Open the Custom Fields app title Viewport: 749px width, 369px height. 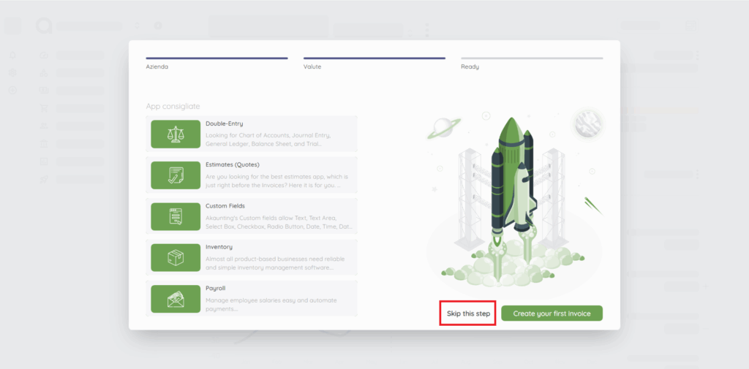[225, 206]
